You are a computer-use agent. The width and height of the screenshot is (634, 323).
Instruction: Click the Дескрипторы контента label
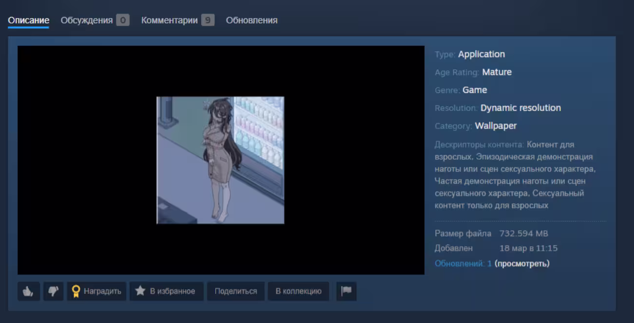tap(480, 144)
